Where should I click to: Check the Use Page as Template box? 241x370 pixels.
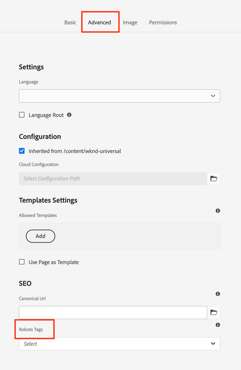22,262
